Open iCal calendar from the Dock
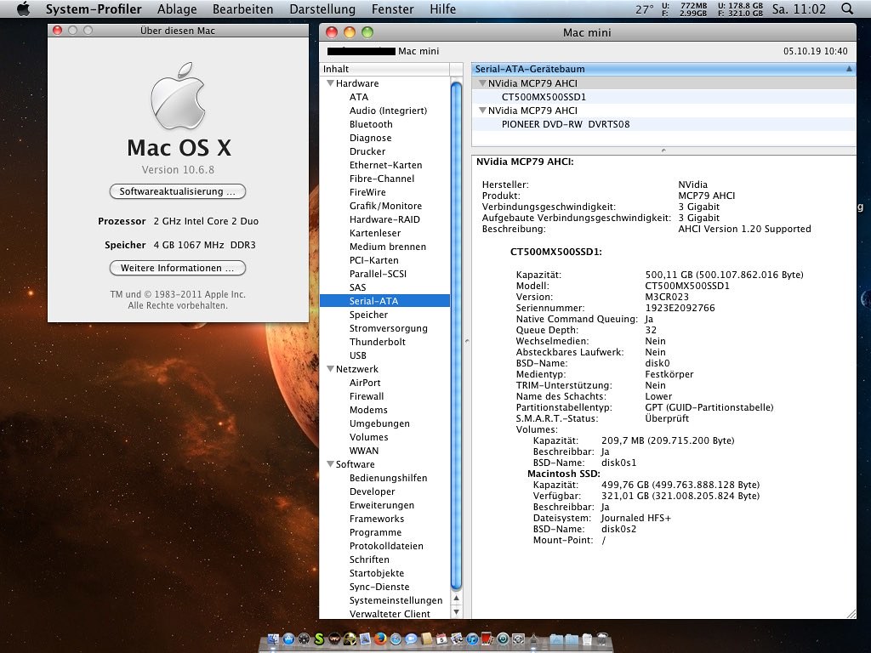Viewport: 871px width, 653px height. coord(441,638)
